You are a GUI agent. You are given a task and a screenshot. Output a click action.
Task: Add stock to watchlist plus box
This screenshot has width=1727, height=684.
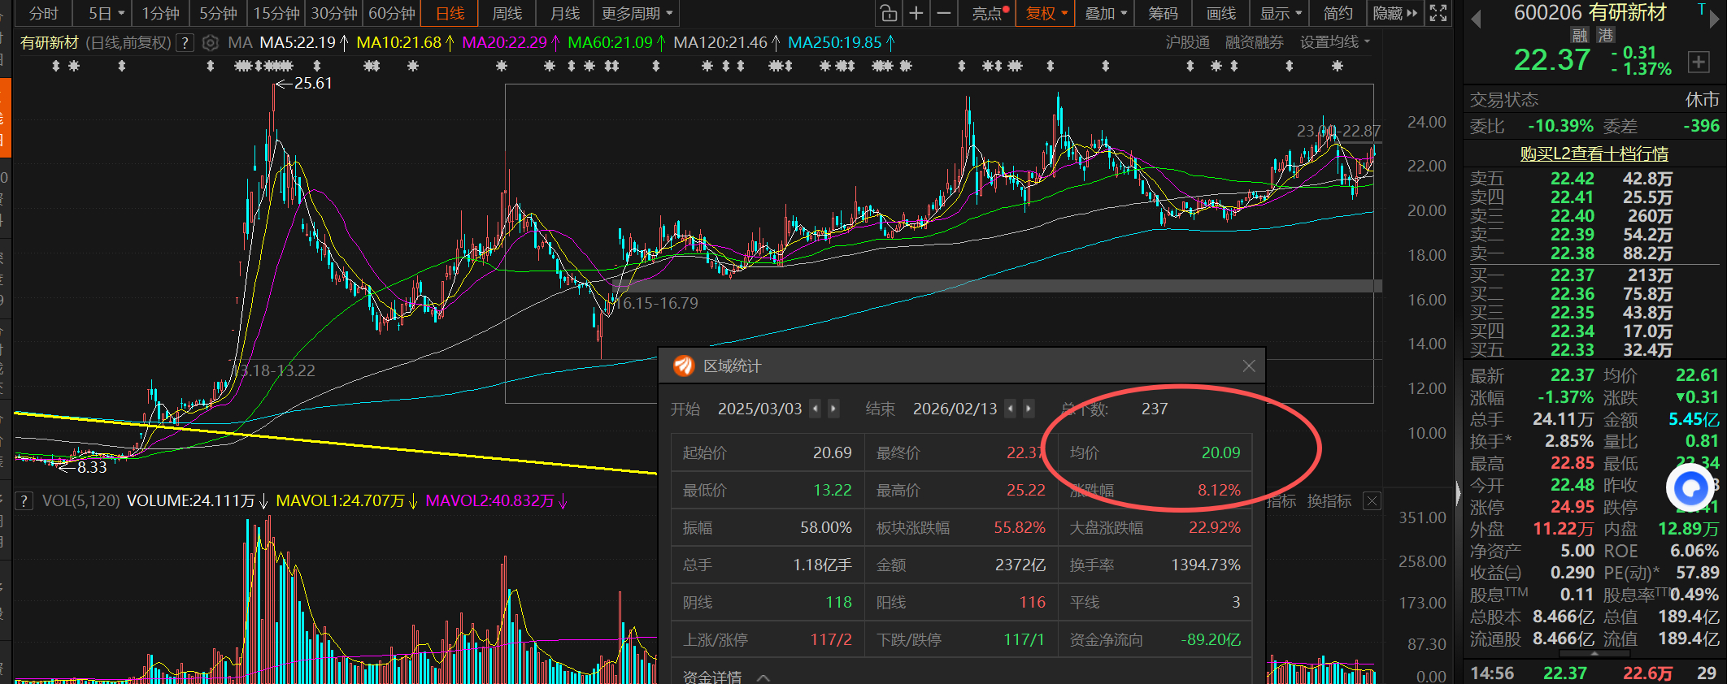(x=1699, y=62)
